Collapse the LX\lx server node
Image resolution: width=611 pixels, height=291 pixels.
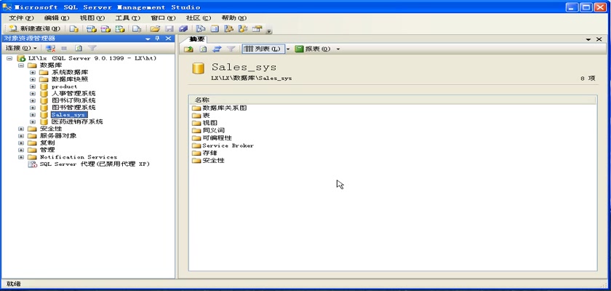pyautogui.click(x=9, y=58)
